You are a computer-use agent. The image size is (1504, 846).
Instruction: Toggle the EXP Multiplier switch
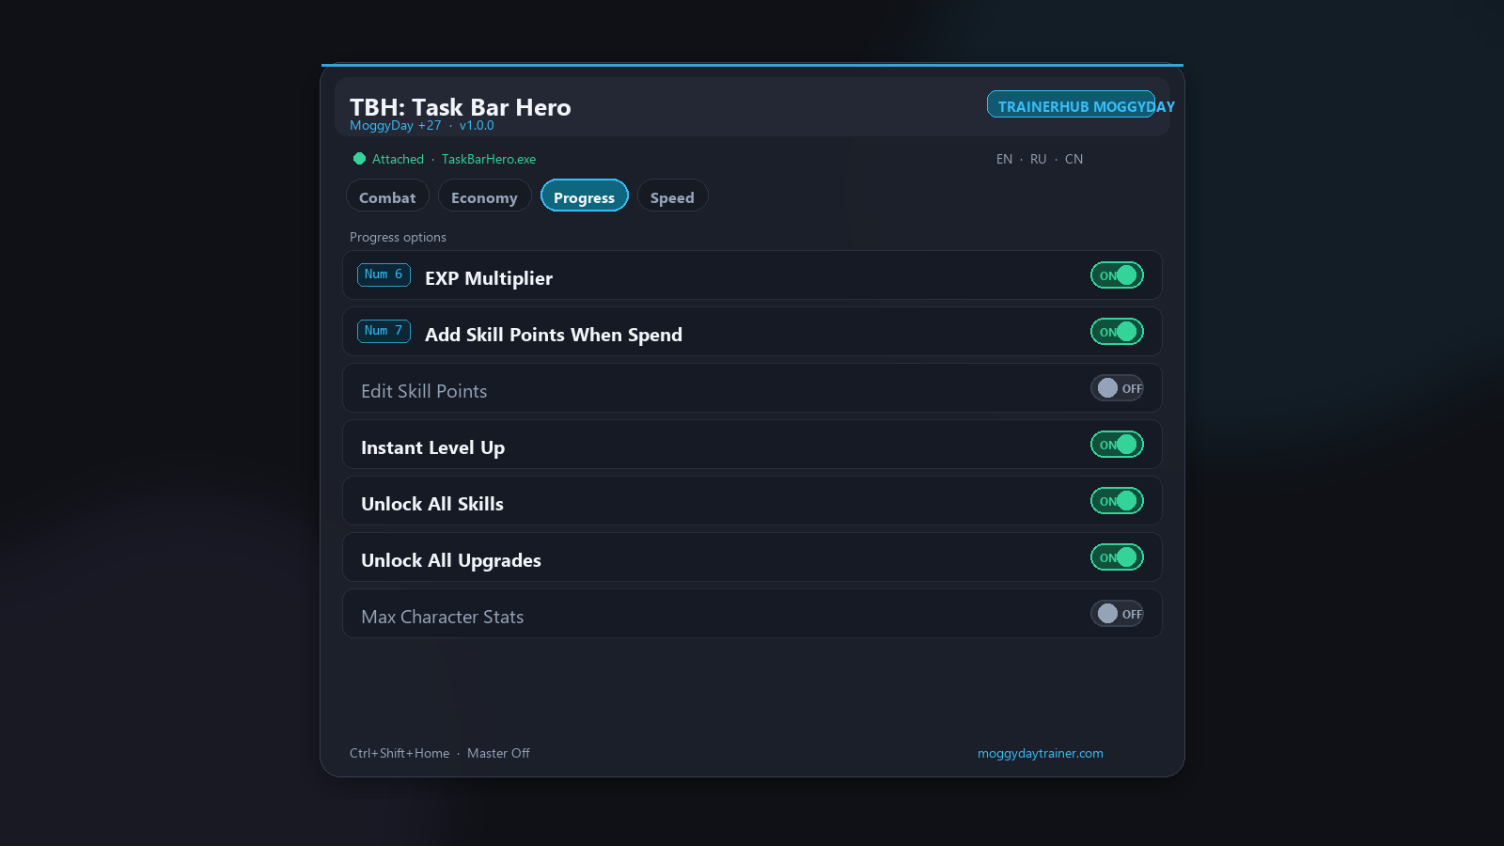tap(1117, 275)
